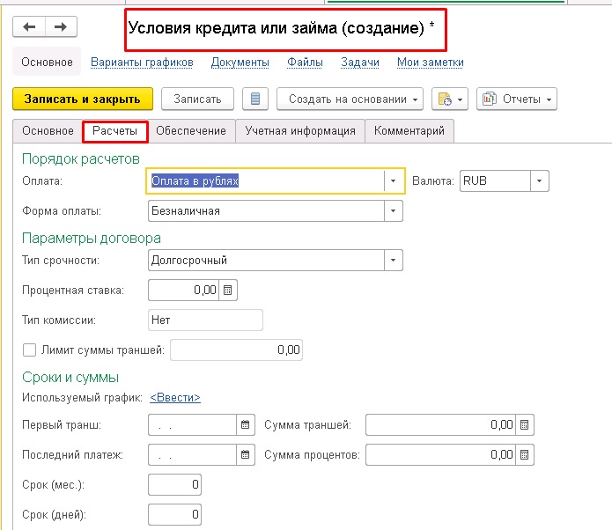Viewport: 612px width, 530px height.
Task: Open the Мои заметки link
Action: [x=430, y=63]
